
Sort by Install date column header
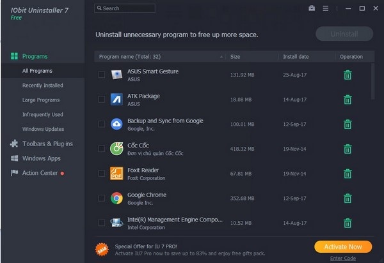pyautogui.click(x=307, y=57)
